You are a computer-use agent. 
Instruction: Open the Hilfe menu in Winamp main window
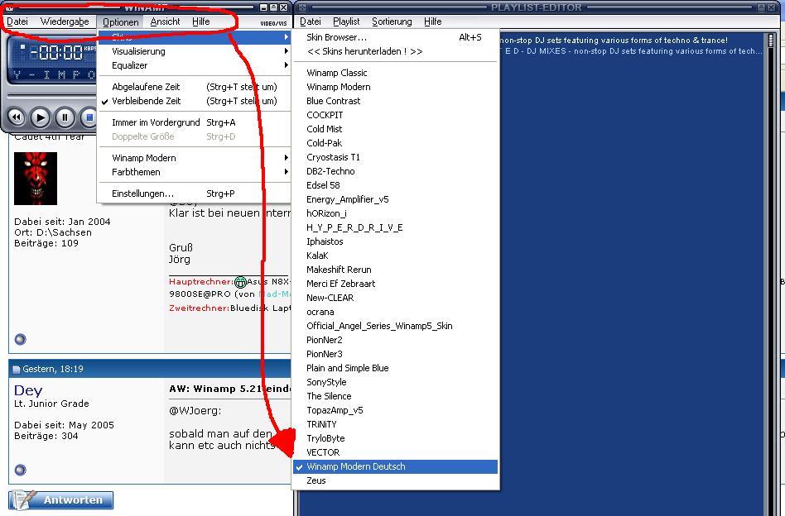point(200,21)
